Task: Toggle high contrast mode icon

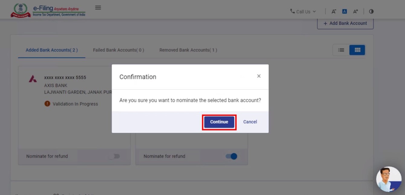Action: pyautogui.click(x=371, y=11)
